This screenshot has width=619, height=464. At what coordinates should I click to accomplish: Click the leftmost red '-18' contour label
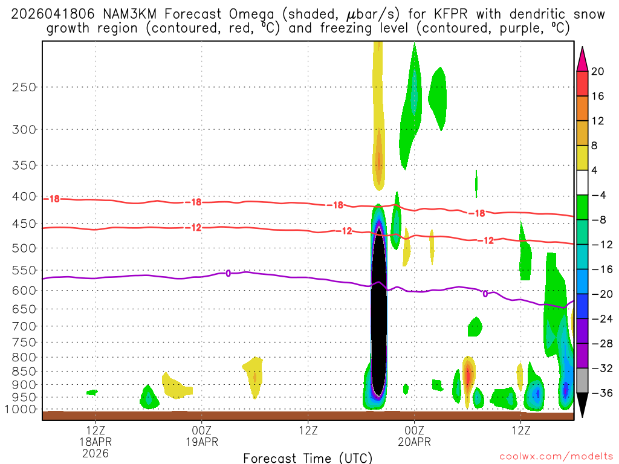click(51, 199)
